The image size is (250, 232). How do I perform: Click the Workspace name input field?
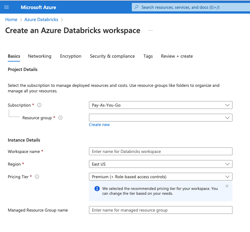coord(160,151)
